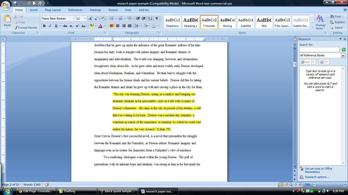Decrease paragraph indent

tap(138, 19)
